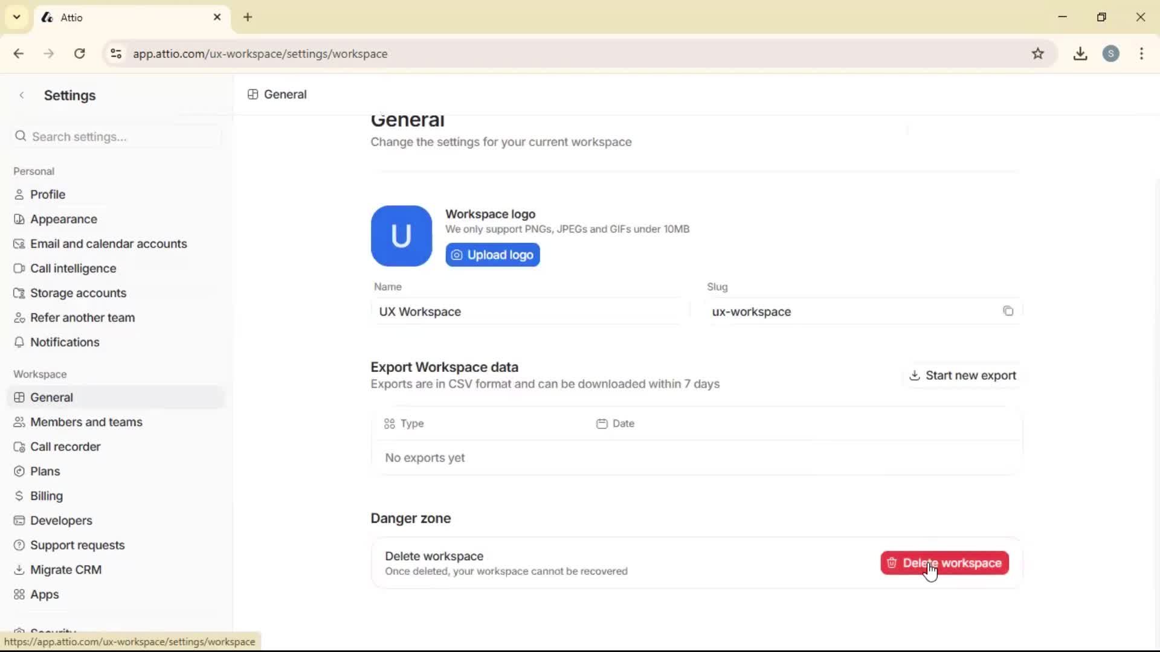Click the Developers sidebar icon
Viewport: 1160px width, 652px height.
coord(19,520)
